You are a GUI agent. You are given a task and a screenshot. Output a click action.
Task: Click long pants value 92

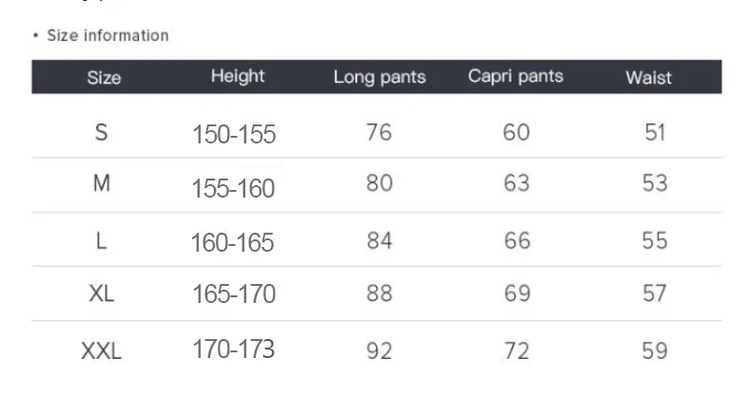[379, 351]
